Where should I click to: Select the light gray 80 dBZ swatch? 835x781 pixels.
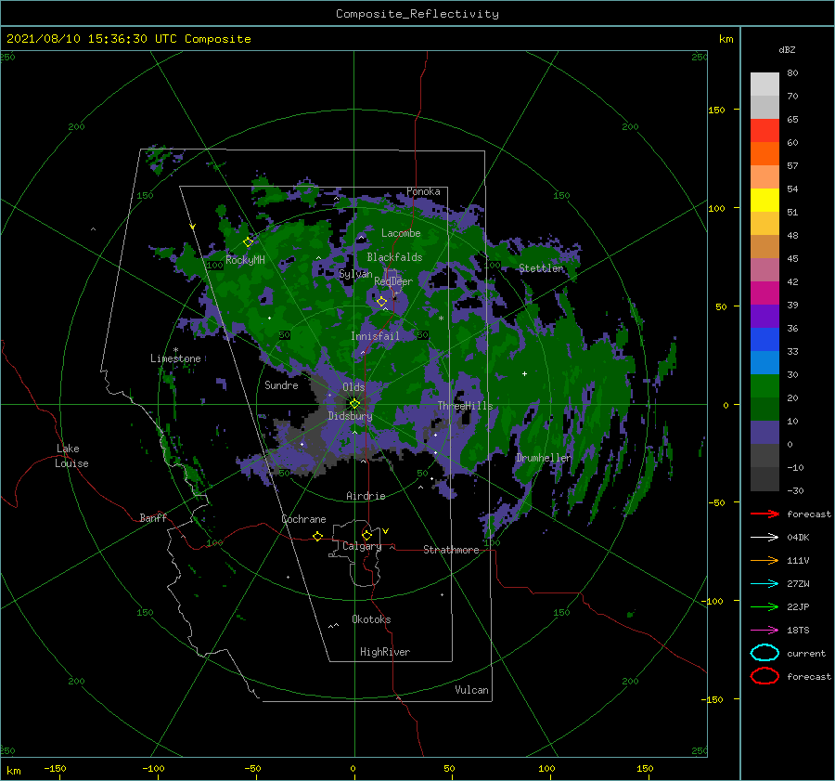pos(764,85)
